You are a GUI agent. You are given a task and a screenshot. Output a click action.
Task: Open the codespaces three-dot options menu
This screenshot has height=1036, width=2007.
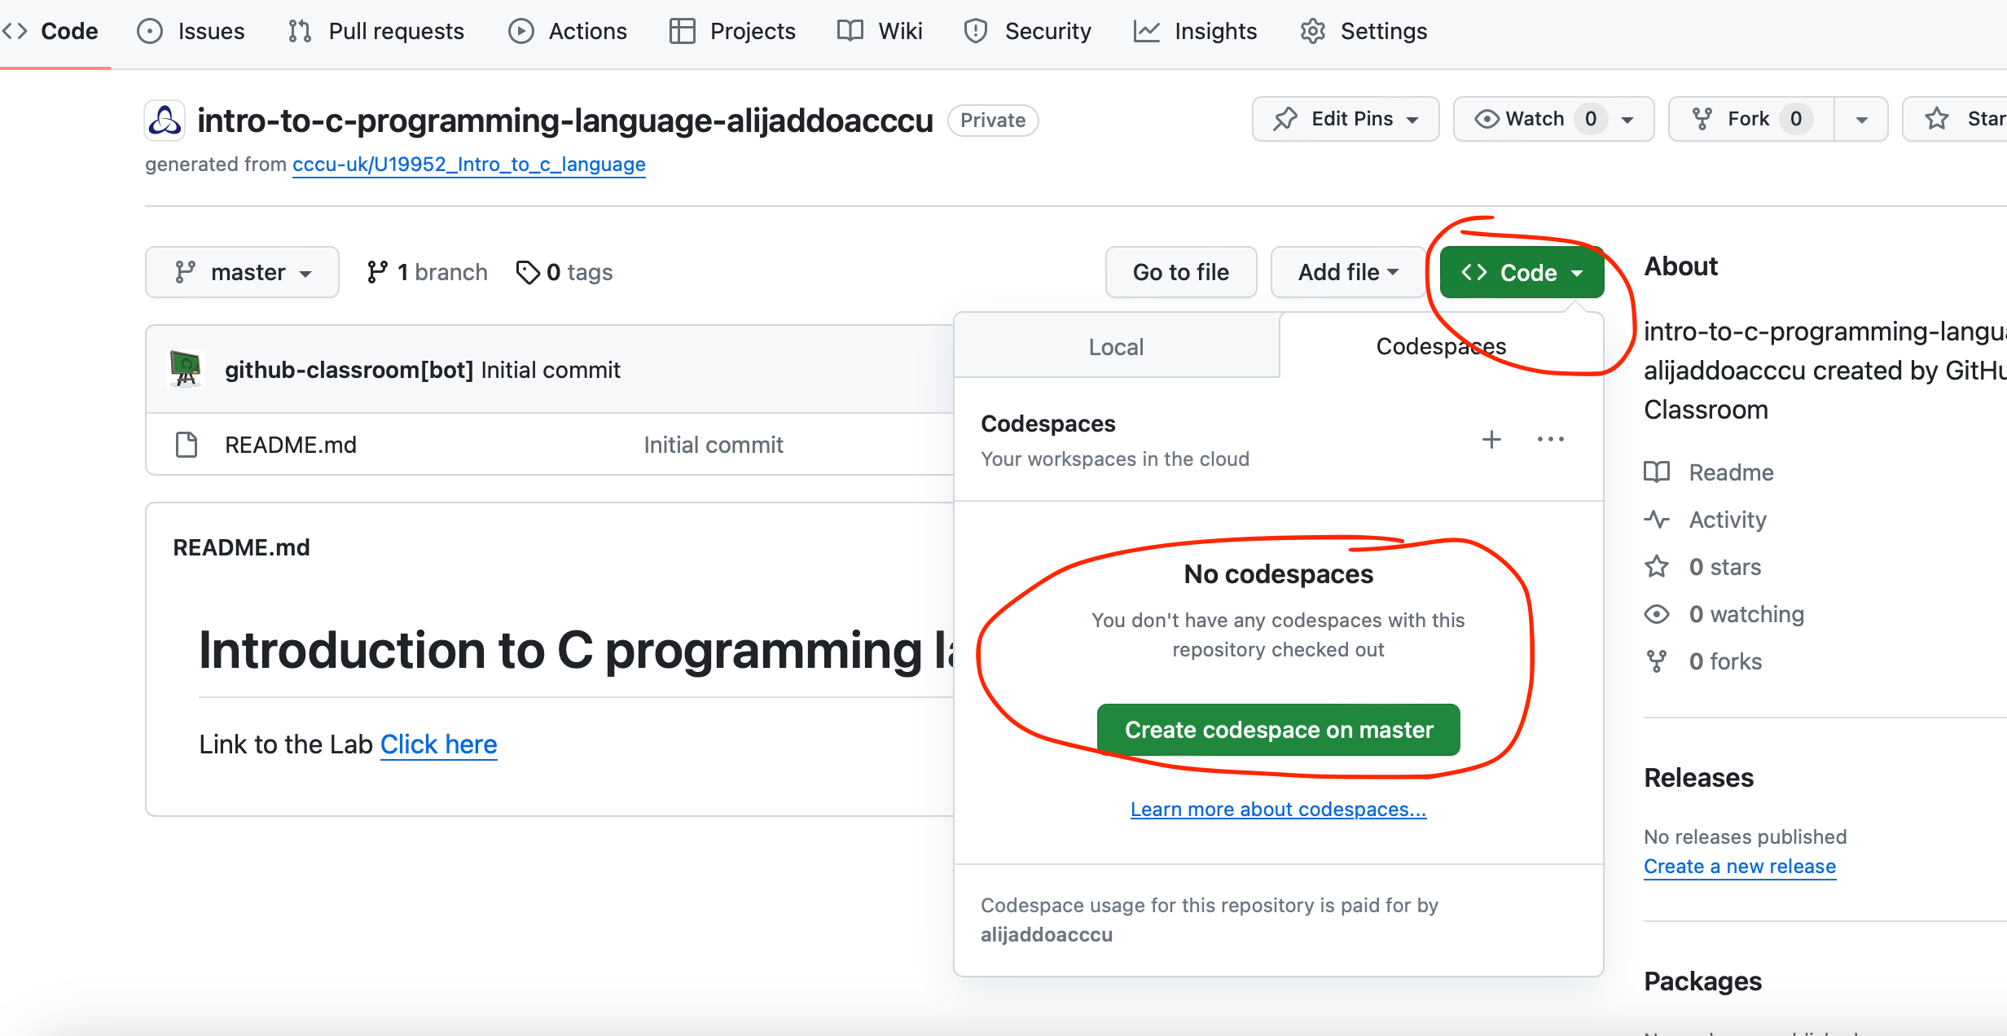point(1551,440)
